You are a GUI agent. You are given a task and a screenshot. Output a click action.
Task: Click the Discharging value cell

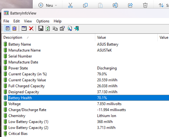pos(107,68)
